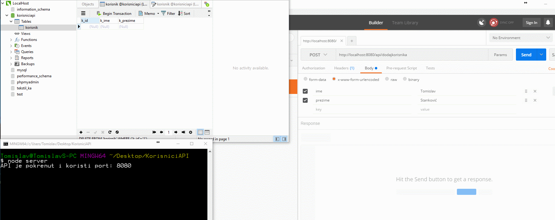This screenshot has height=220, width=555.
Task: Expand the Functions tree node
Action: (x=11, y=40)
